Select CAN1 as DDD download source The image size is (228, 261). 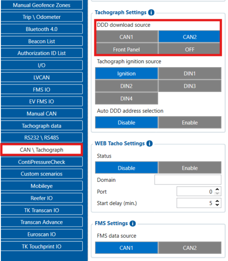[x=127, y=37]
